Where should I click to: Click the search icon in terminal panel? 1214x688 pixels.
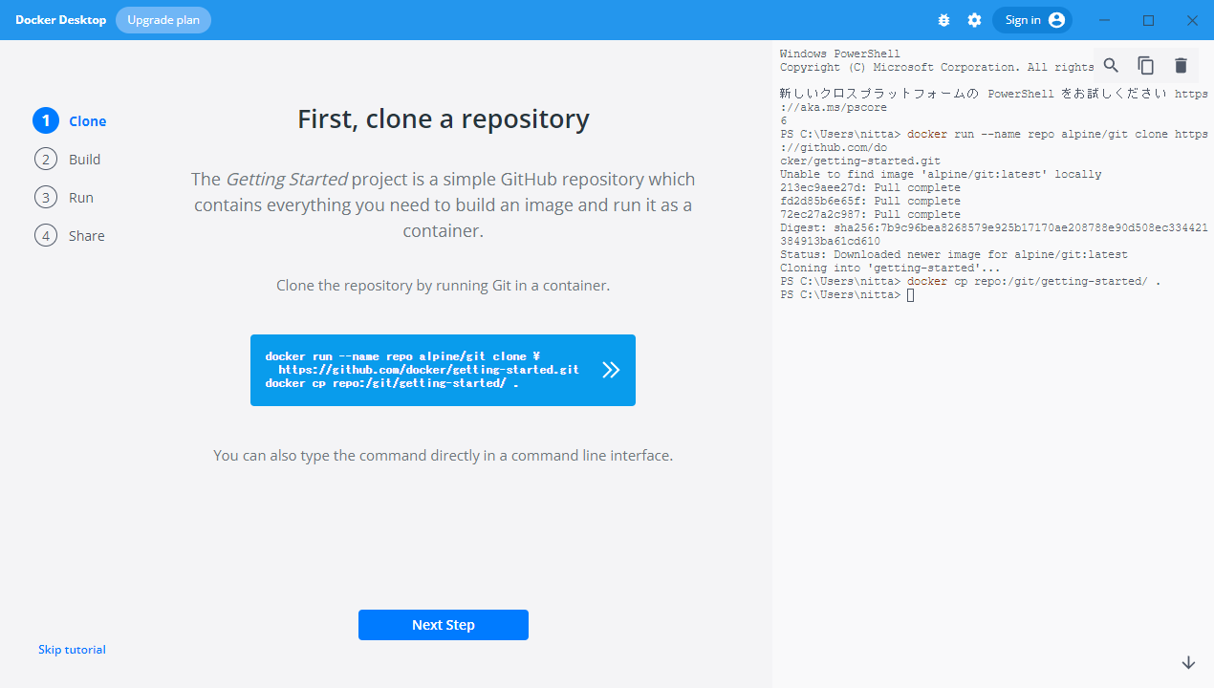coord(1111,65)
